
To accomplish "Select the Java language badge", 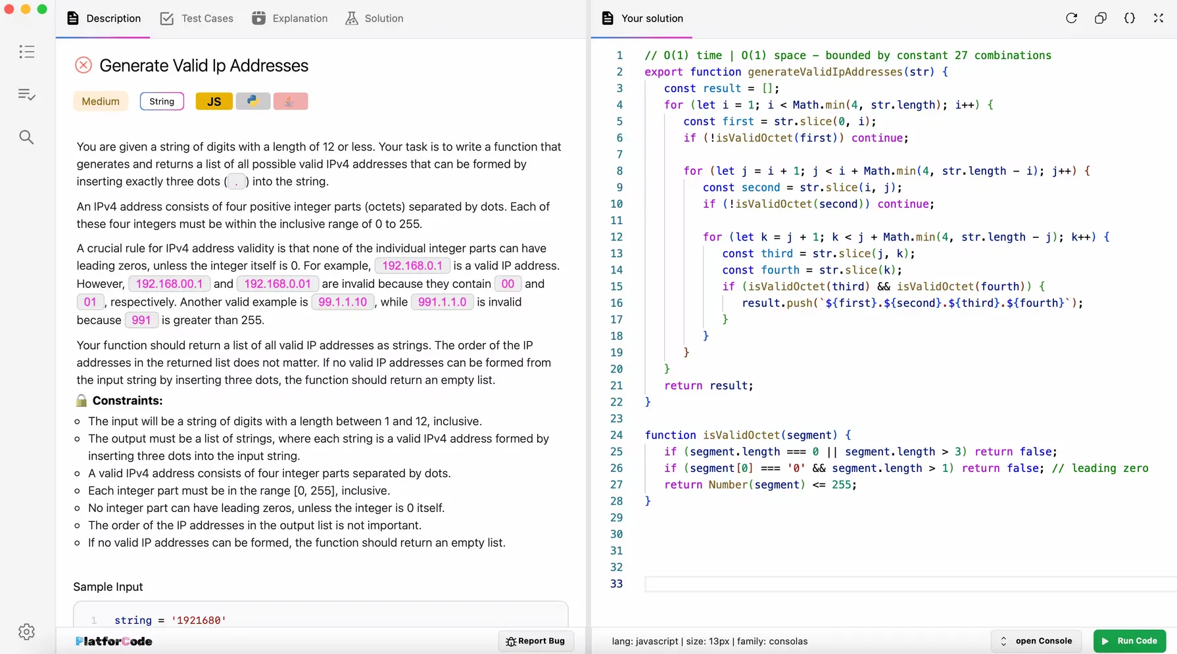I will click(x=290, y=101).
